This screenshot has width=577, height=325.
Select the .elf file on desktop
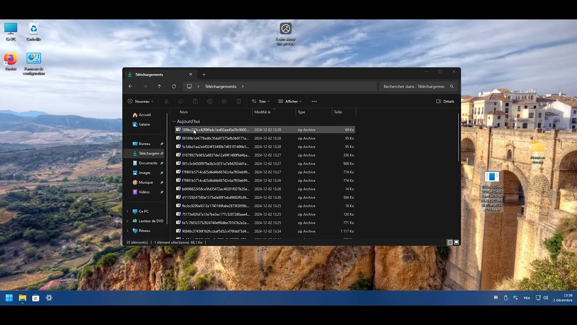[492, 191]
